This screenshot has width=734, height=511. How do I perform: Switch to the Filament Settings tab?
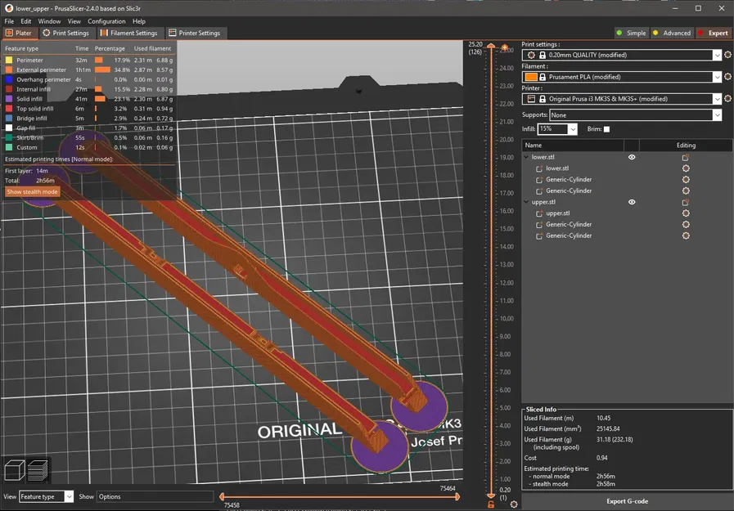click(128, 34)
